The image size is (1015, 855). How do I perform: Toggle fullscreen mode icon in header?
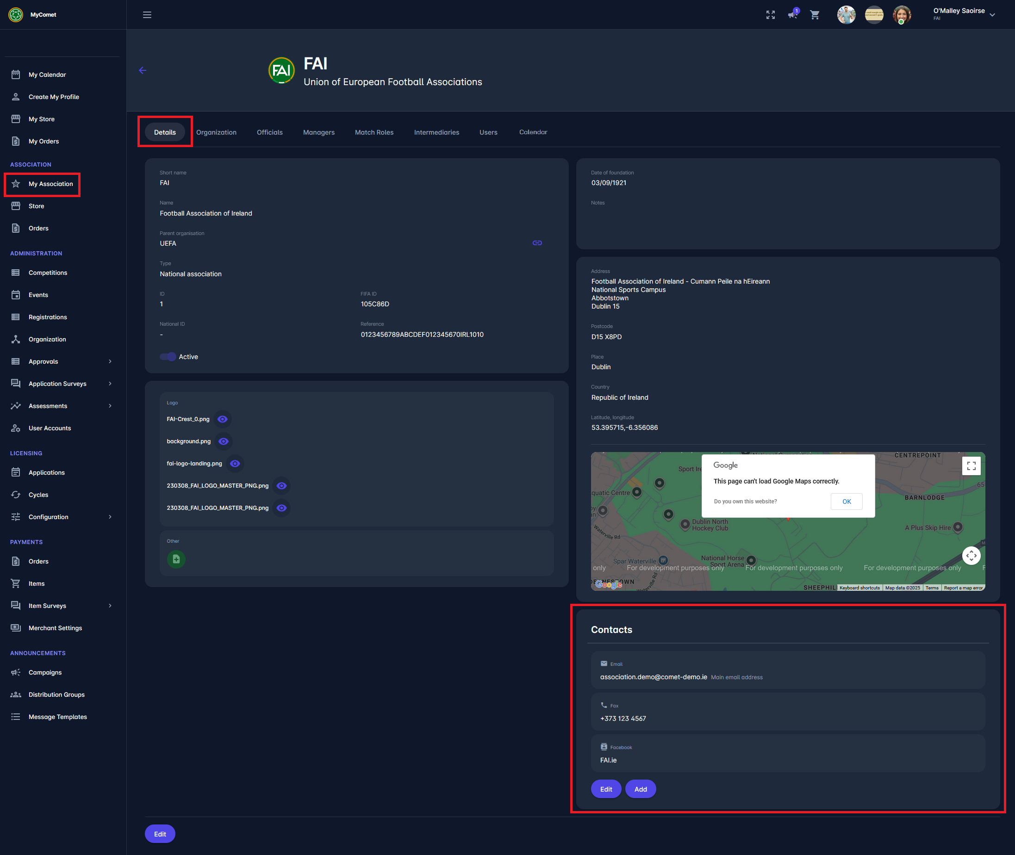click(x=770, y=15)
